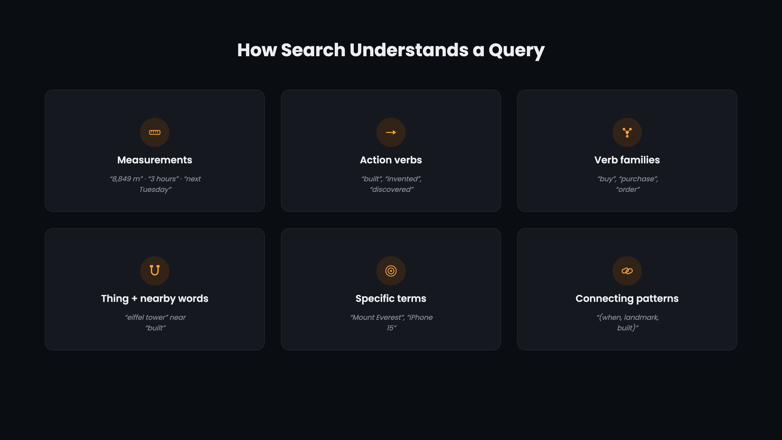
Task: Click the arrow icon above Action verbs
Action: [x=391, y=132]
